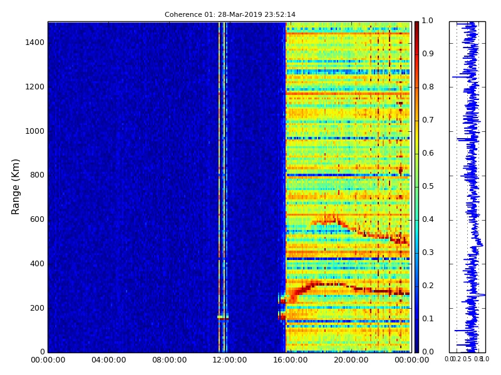Click the 400 range tick label
501x375 pixels.
(38, 264)
